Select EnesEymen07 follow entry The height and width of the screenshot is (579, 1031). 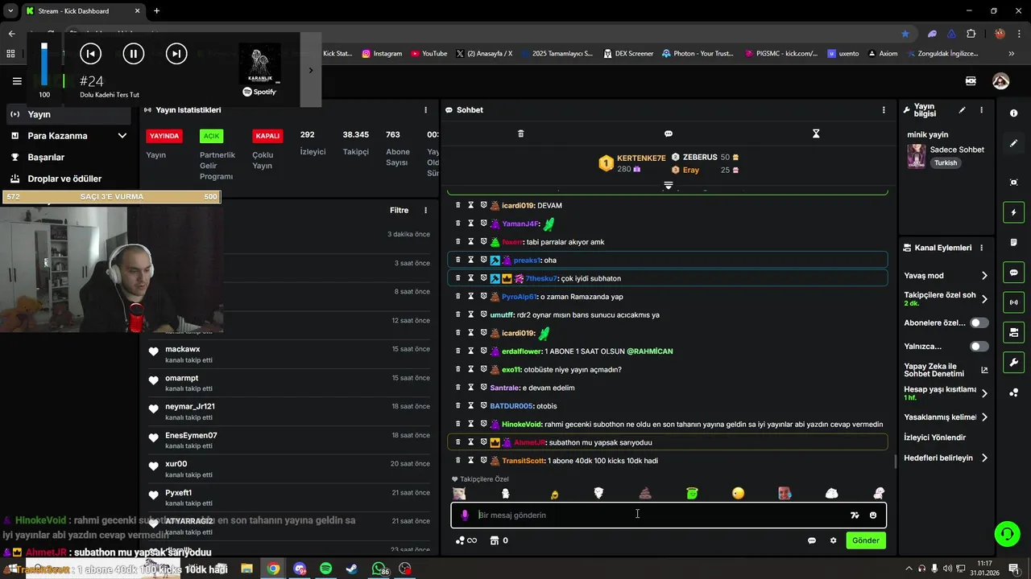click(290, 441)
